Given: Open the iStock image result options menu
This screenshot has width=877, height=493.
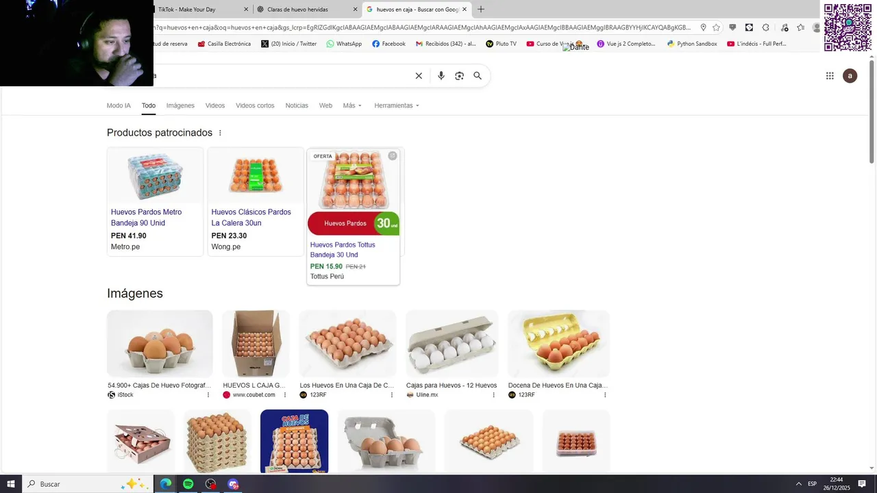Looking at the screenshot, I should click(x=208, y=395).
